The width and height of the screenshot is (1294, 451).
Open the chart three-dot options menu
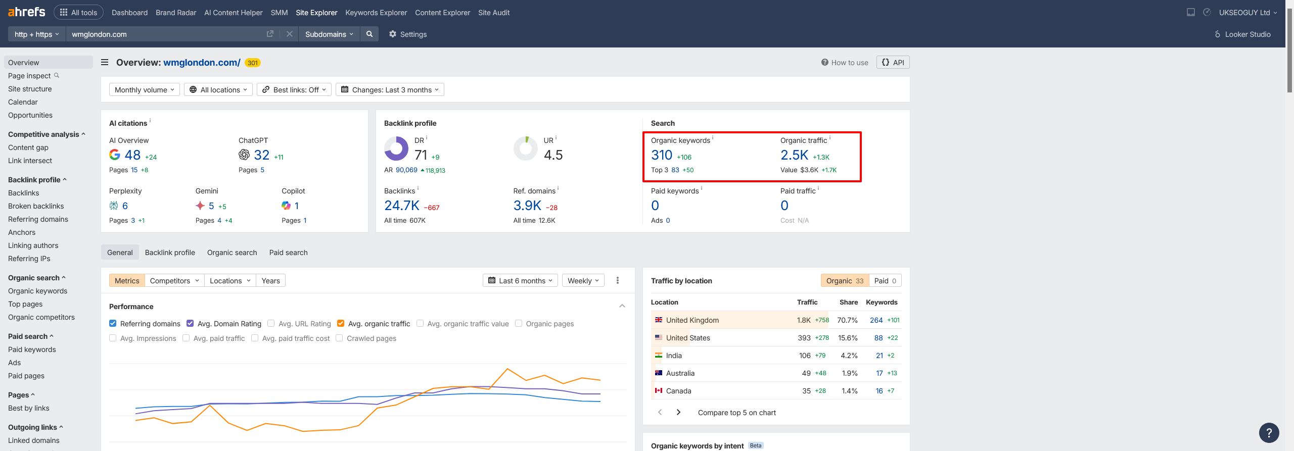click(617, 280)
